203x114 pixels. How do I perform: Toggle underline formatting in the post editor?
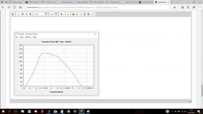point(30,14)
